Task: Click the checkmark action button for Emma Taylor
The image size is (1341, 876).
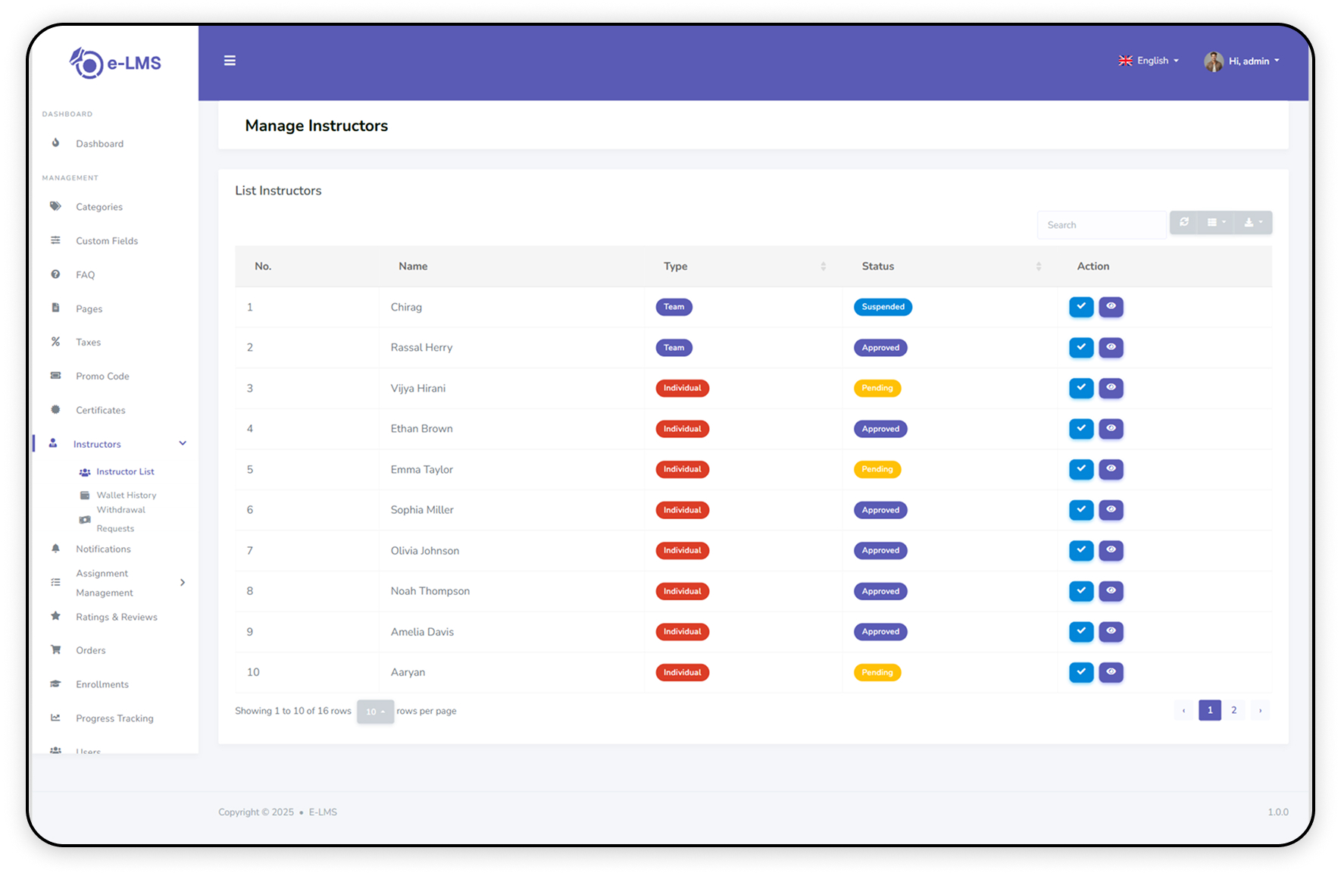Action: [1081, 469]
